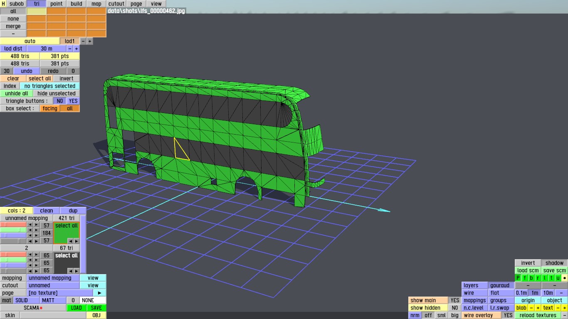Decrease lod dist with minus button

70,49
